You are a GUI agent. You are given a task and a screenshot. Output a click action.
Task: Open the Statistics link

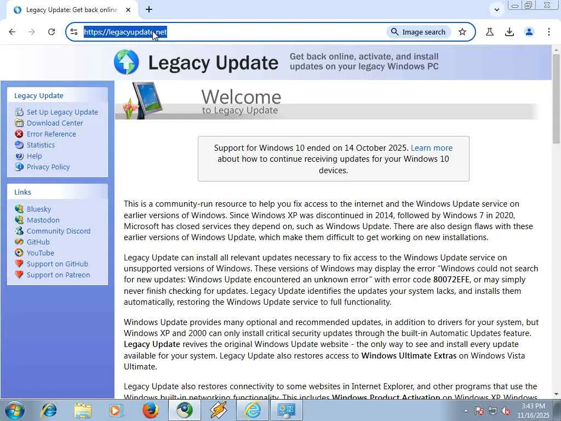click(x=41, y=145)
